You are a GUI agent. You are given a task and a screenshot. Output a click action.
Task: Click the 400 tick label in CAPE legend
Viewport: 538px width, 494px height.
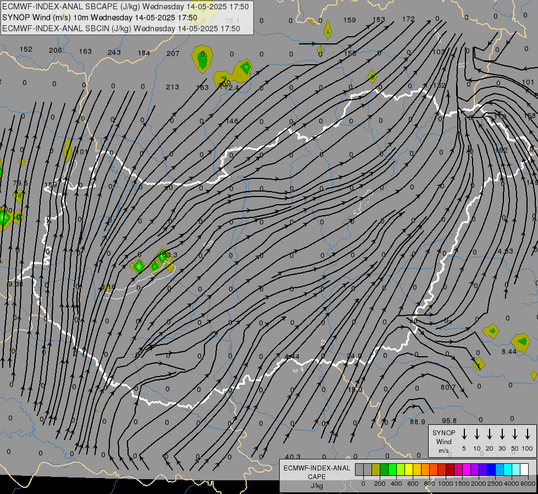pyautogui.click(x=396, y=484)
